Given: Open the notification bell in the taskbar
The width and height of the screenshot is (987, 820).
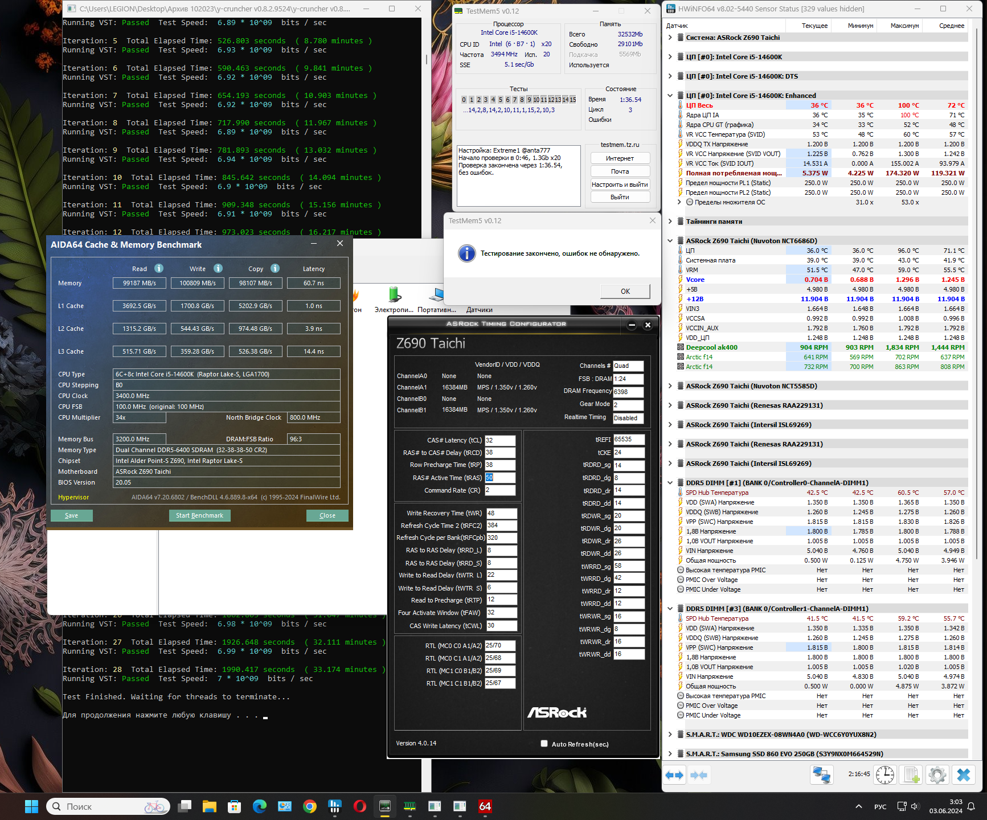Looking at the screenshot, I should (972, 806).
